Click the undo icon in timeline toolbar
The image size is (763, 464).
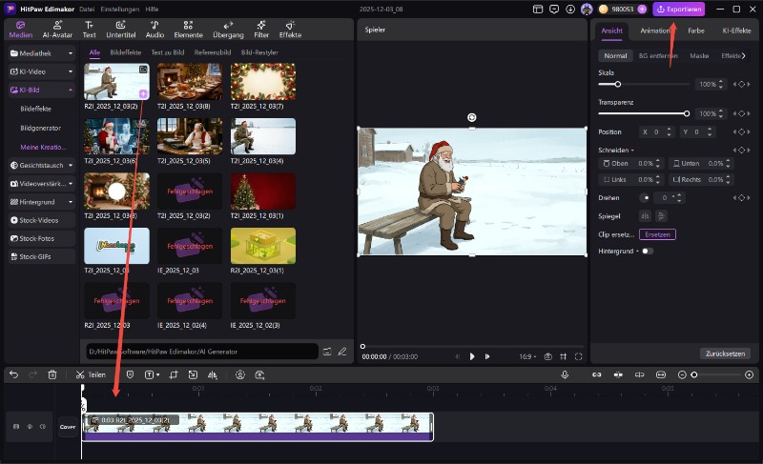[13, 374]
